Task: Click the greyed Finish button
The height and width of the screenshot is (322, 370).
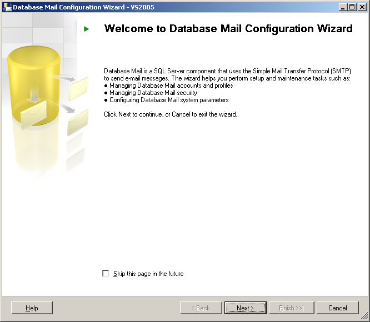Action: [292, 308]
